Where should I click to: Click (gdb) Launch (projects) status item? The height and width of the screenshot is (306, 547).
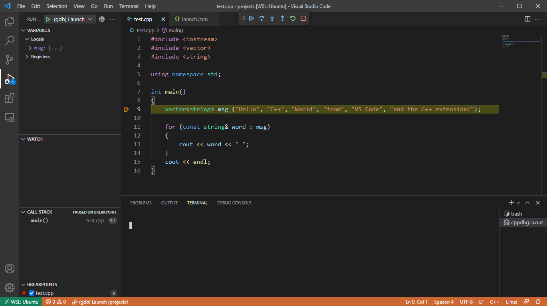[100, 302]
